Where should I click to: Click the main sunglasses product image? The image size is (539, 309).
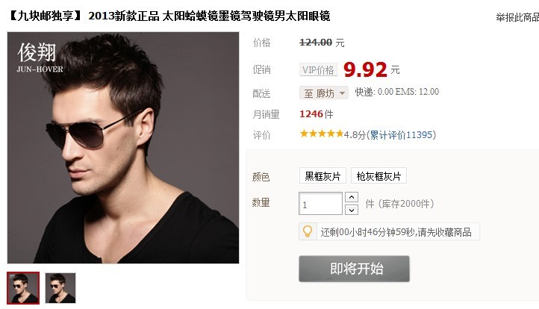click(123, 148)
